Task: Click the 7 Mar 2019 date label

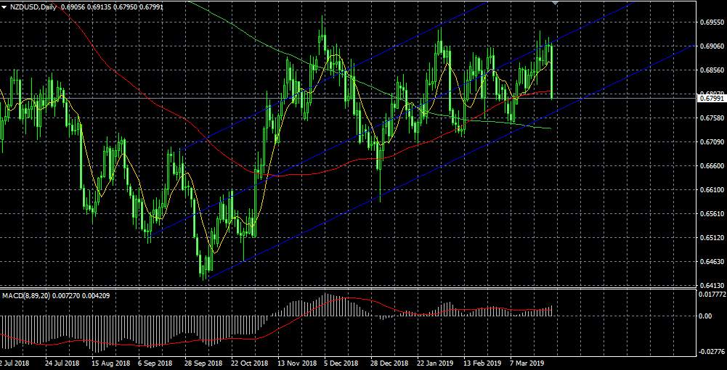Action: 527,363
